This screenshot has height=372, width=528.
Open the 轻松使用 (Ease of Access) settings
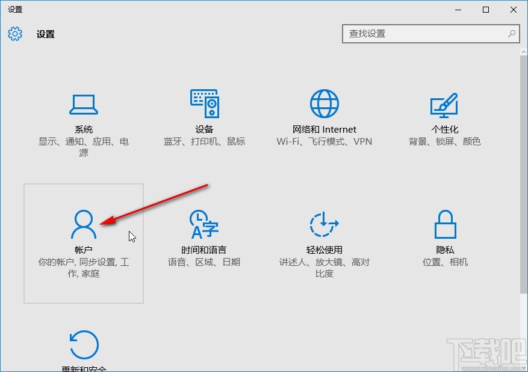(x=324, y=241)
